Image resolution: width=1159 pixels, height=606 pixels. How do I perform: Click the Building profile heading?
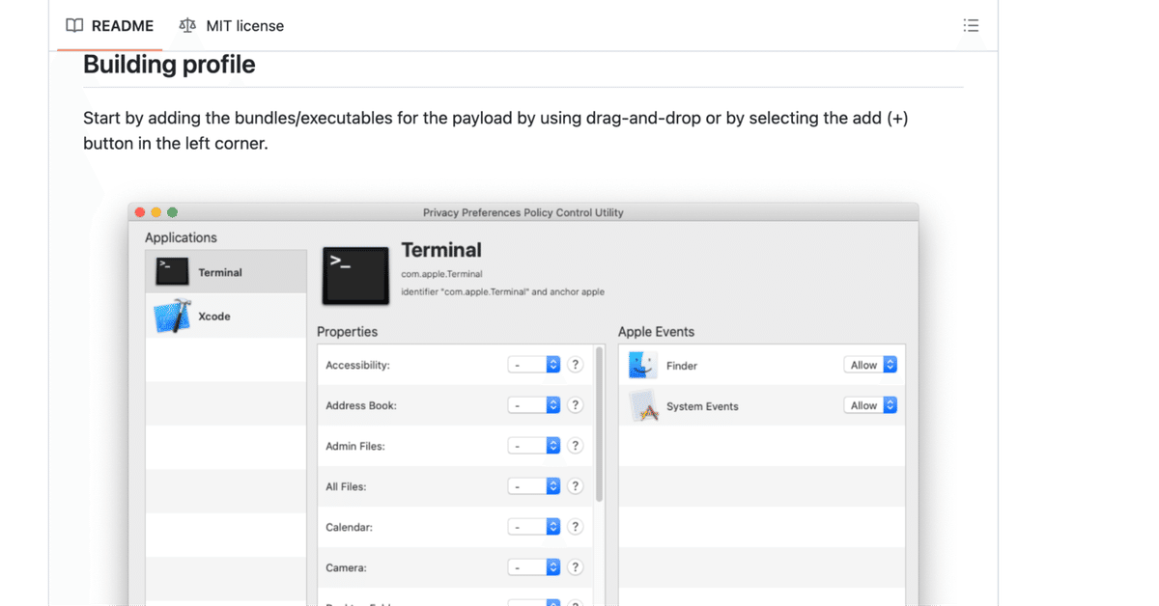(x=169, y=65)
